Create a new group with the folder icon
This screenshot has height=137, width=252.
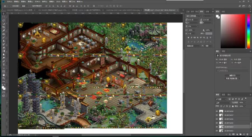click(x=241, y=134)
